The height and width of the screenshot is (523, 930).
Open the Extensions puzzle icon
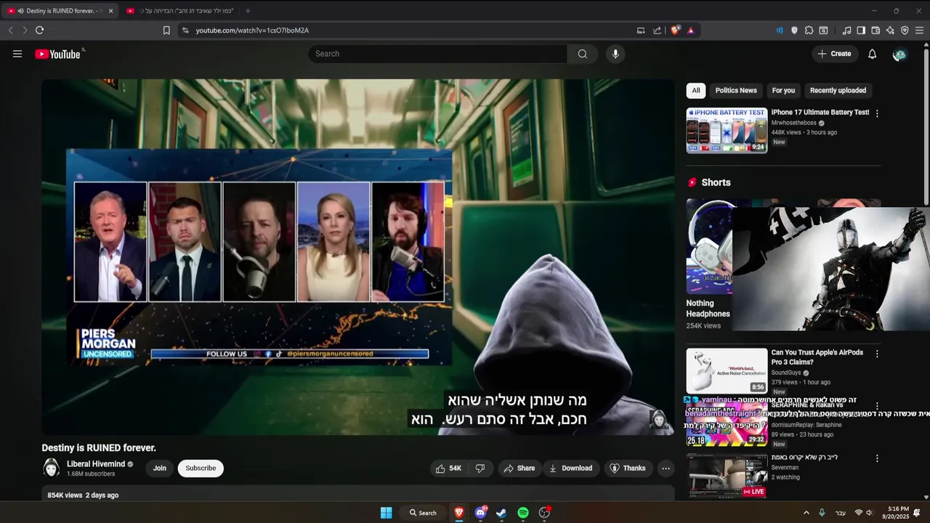pyautogui.click(x=809, y=31)
